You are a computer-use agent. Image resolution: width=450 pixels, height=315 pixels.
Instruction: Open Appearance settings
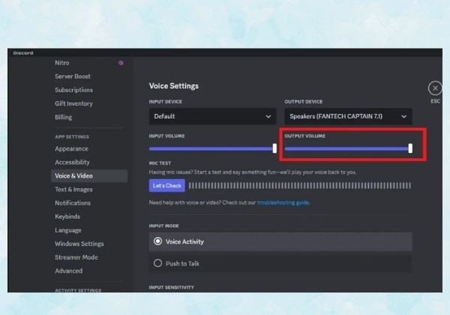click(71, 149)
